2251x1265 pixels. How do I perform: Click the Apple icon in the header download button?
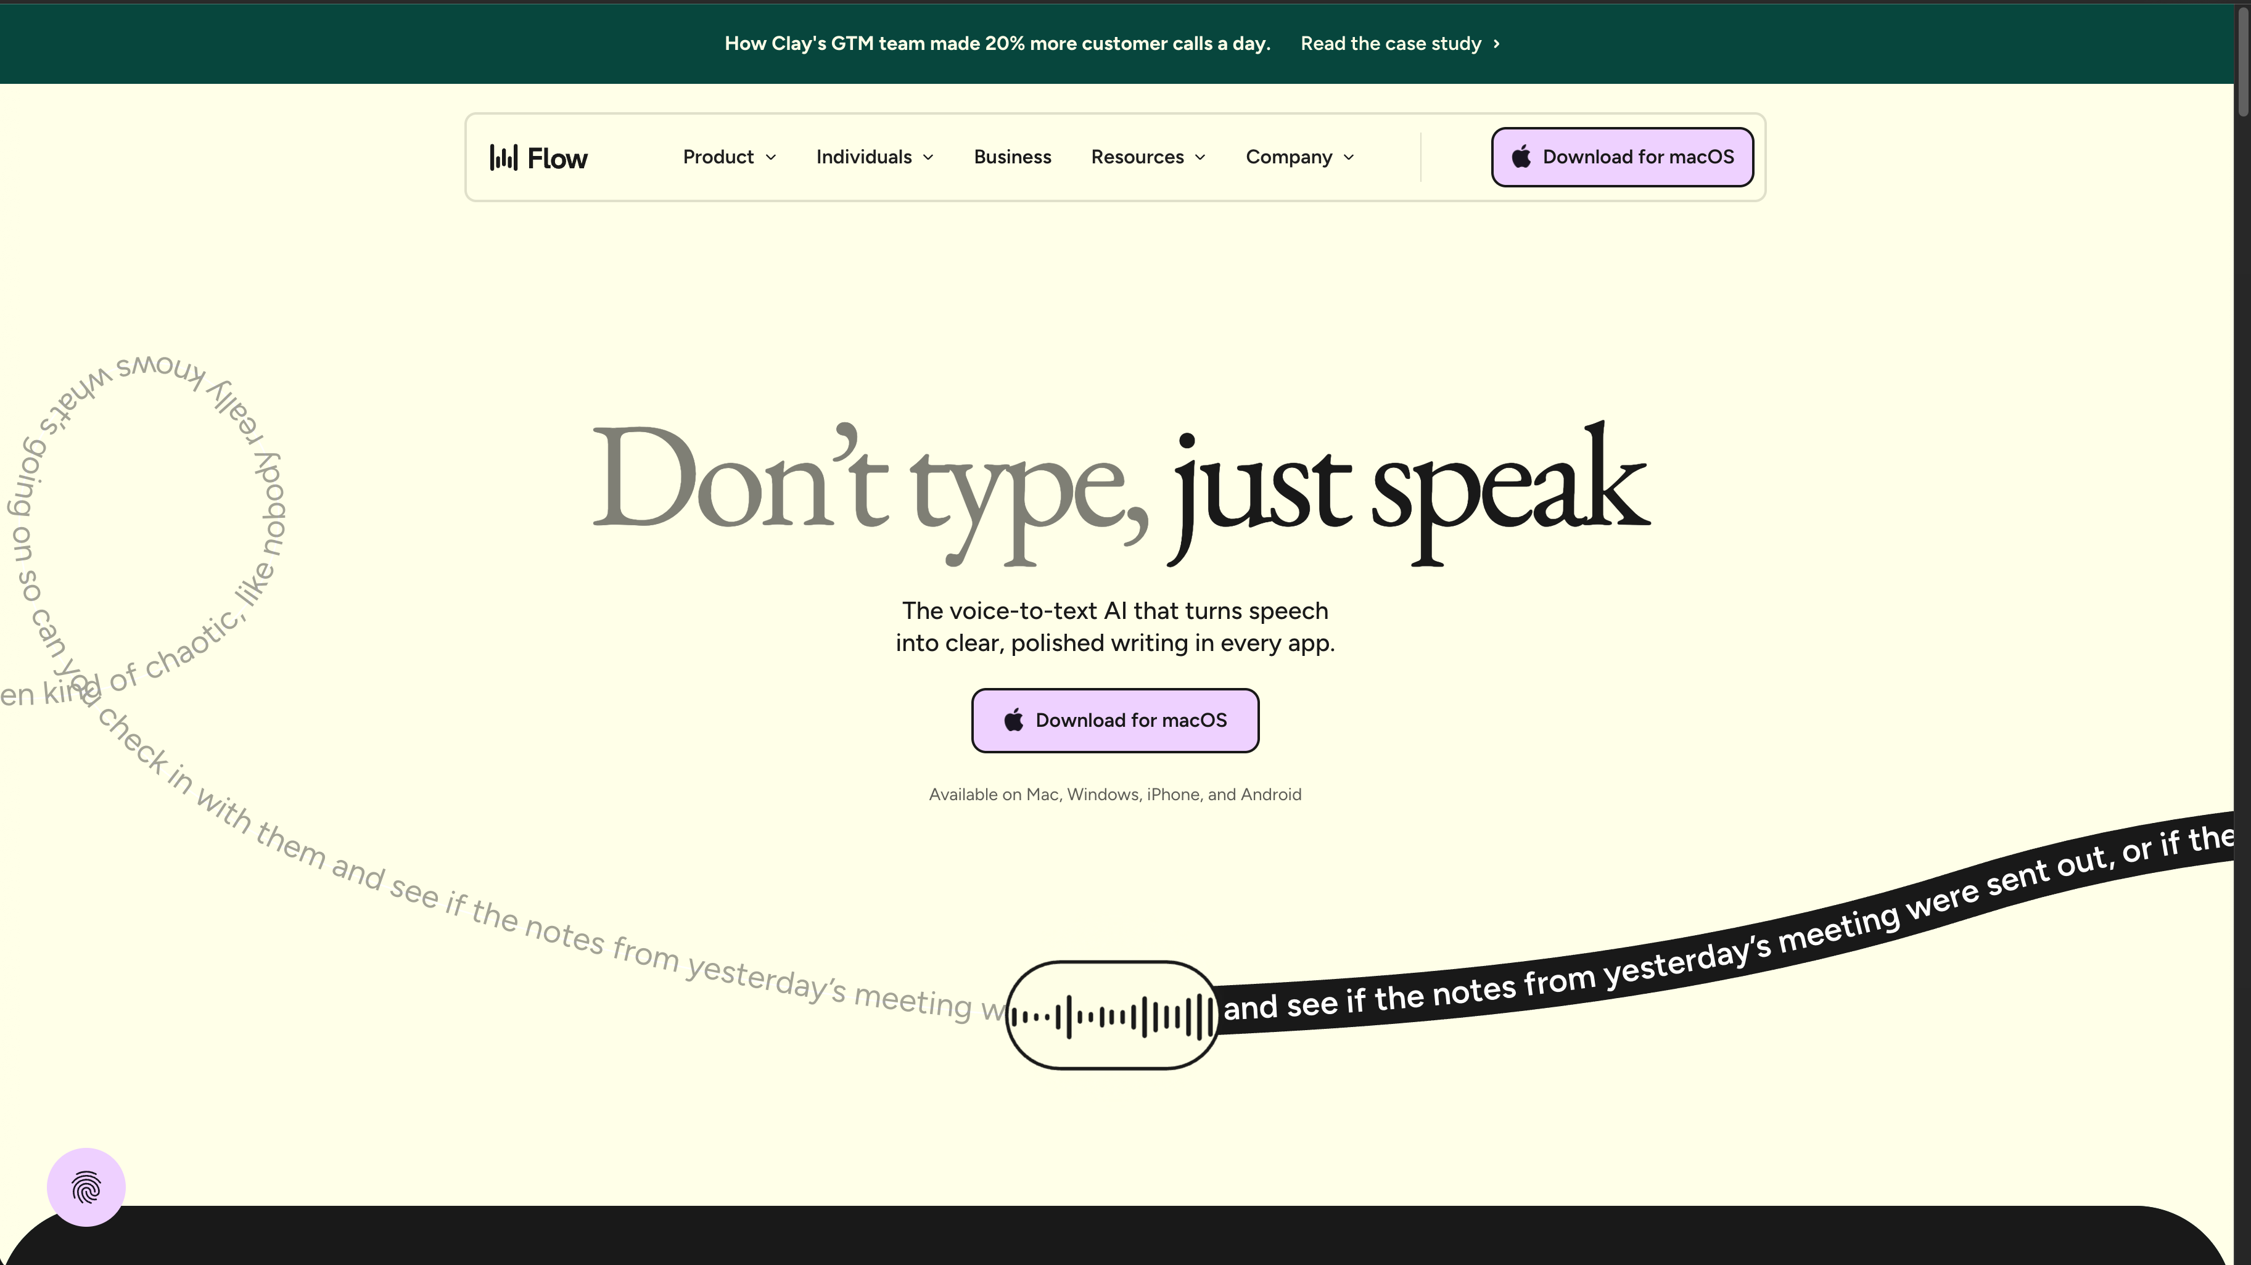click(x=1521, y=157)
